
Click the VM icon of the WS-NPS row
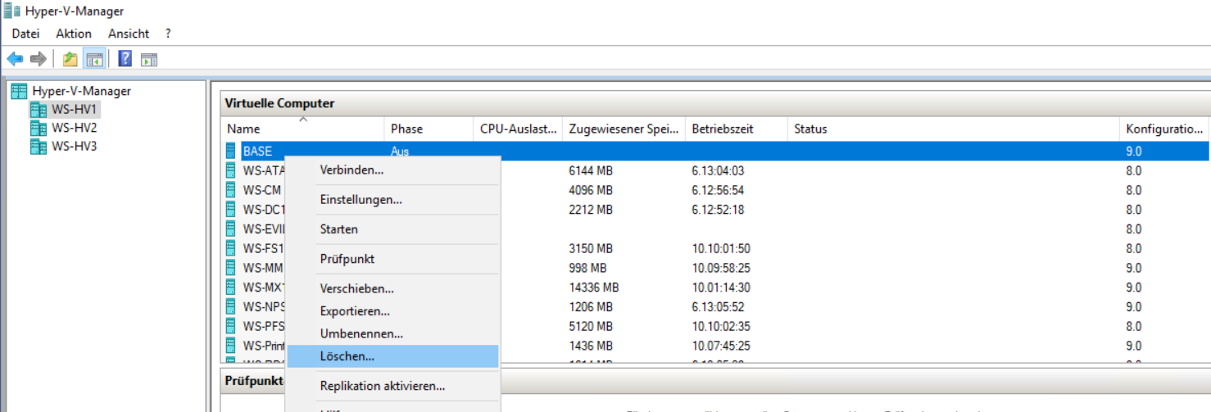click(231, 306)
